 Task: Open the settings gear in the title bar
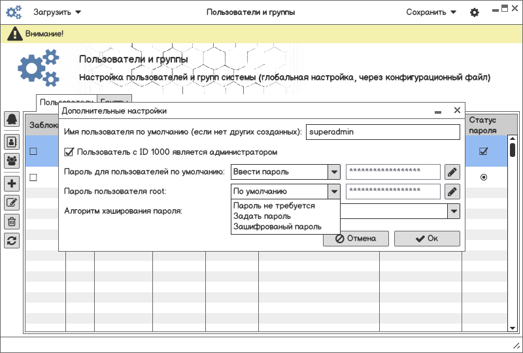[475, 12]
